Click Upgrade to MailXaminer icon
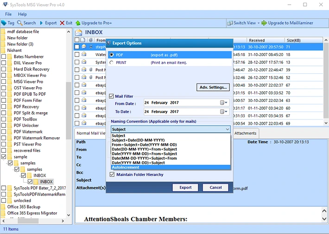Viewport: 329px width, 234px height. [264, 23]
